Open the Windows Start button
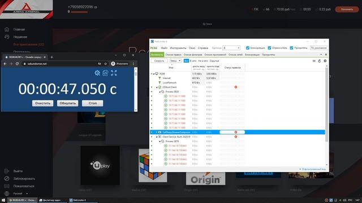The height and width of the screenshot is (203, 362). (3, 200)
